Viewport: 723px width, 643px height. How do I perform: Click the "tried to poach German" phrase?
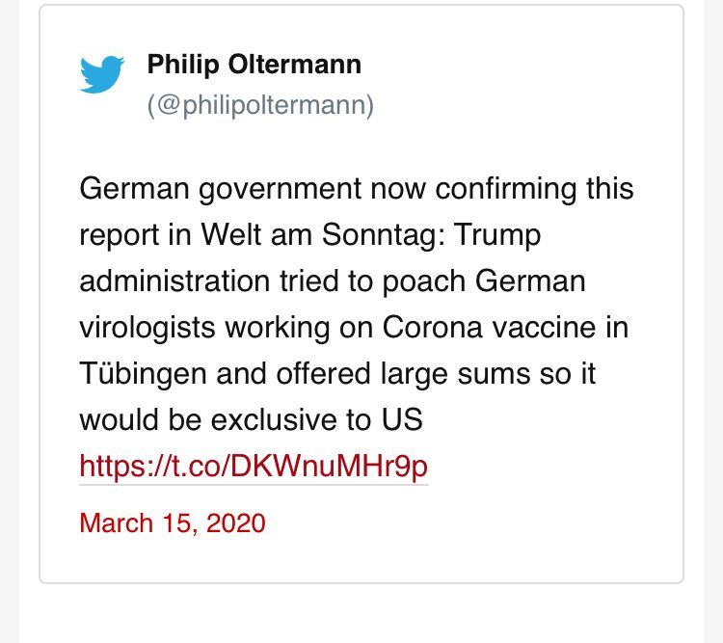click(434, 281)
